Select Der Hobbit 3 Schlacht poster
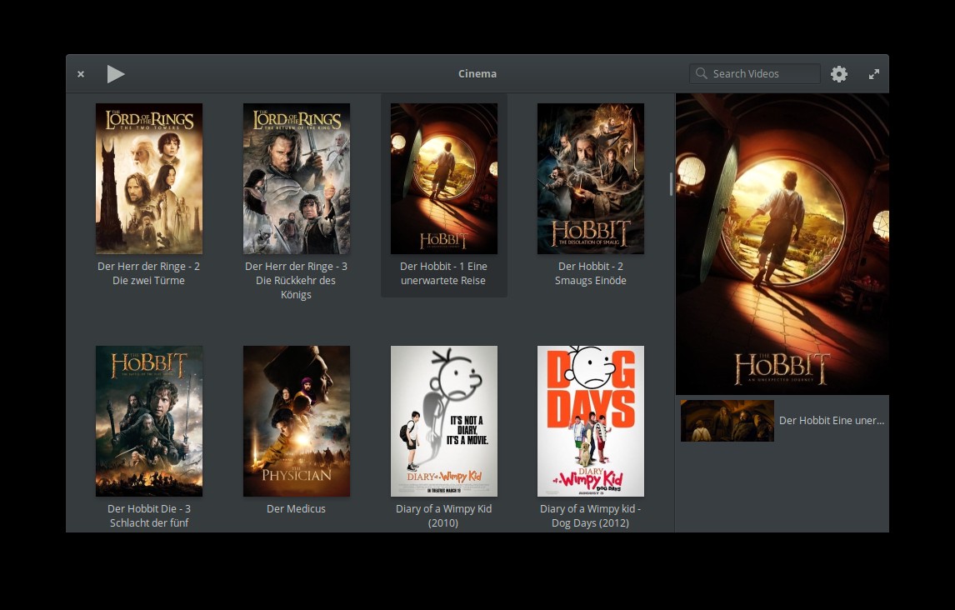This screenshot has height=610, width=955. 148,421
